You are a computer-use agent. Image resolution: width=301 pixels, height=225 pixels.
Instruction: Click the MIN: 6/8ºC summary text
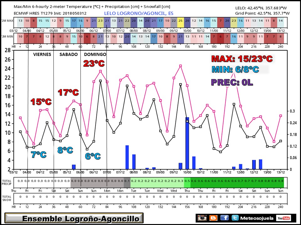pyautogui.click(x=235, y=69)
